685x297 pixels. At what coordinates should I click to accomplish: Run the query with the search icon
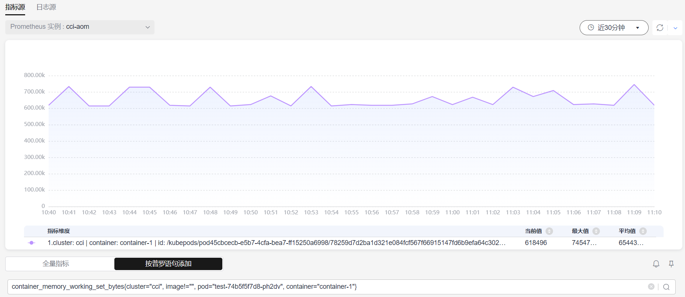tap(666, 287)
